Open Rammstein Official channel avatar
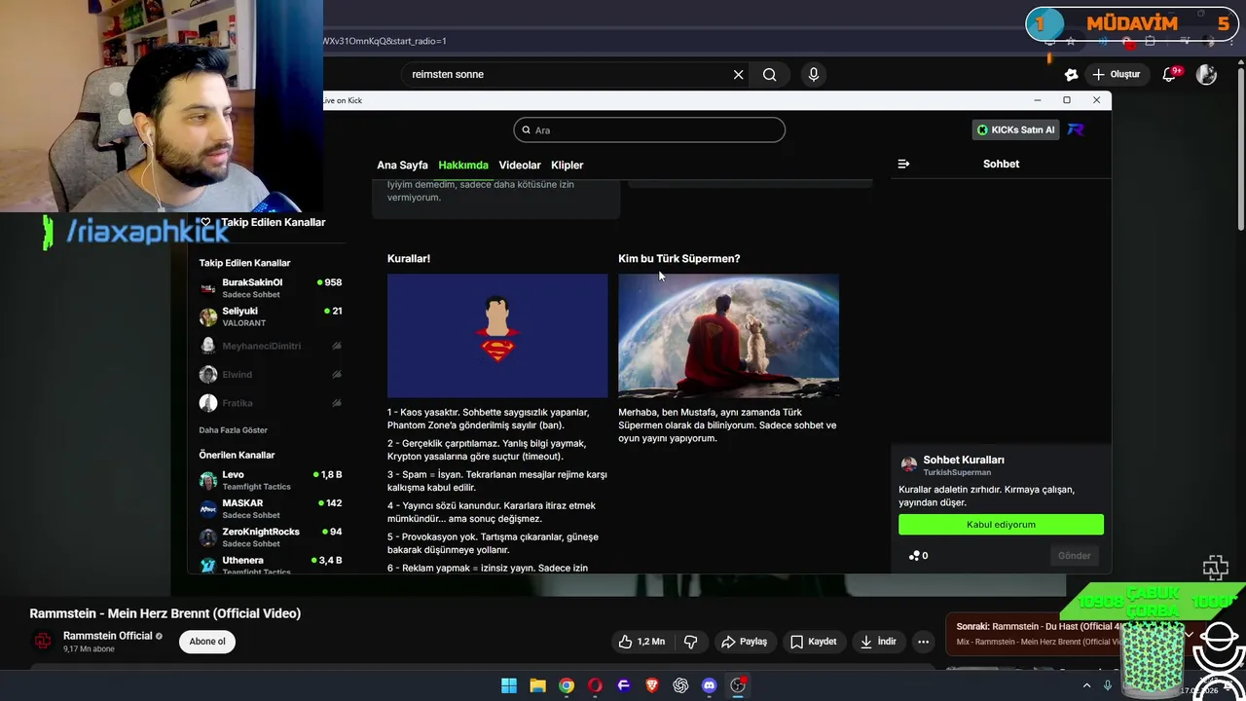Viewport: 1246px width, 701px height. pyautogui.click(x=43, y=641)
